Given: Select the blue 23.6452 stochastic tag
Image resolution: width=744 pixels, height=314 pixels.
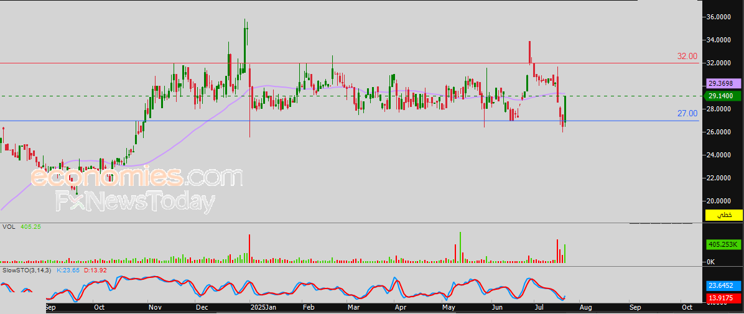Looking at the screenshot, I should pyautogui.click(x=724, y=286).
